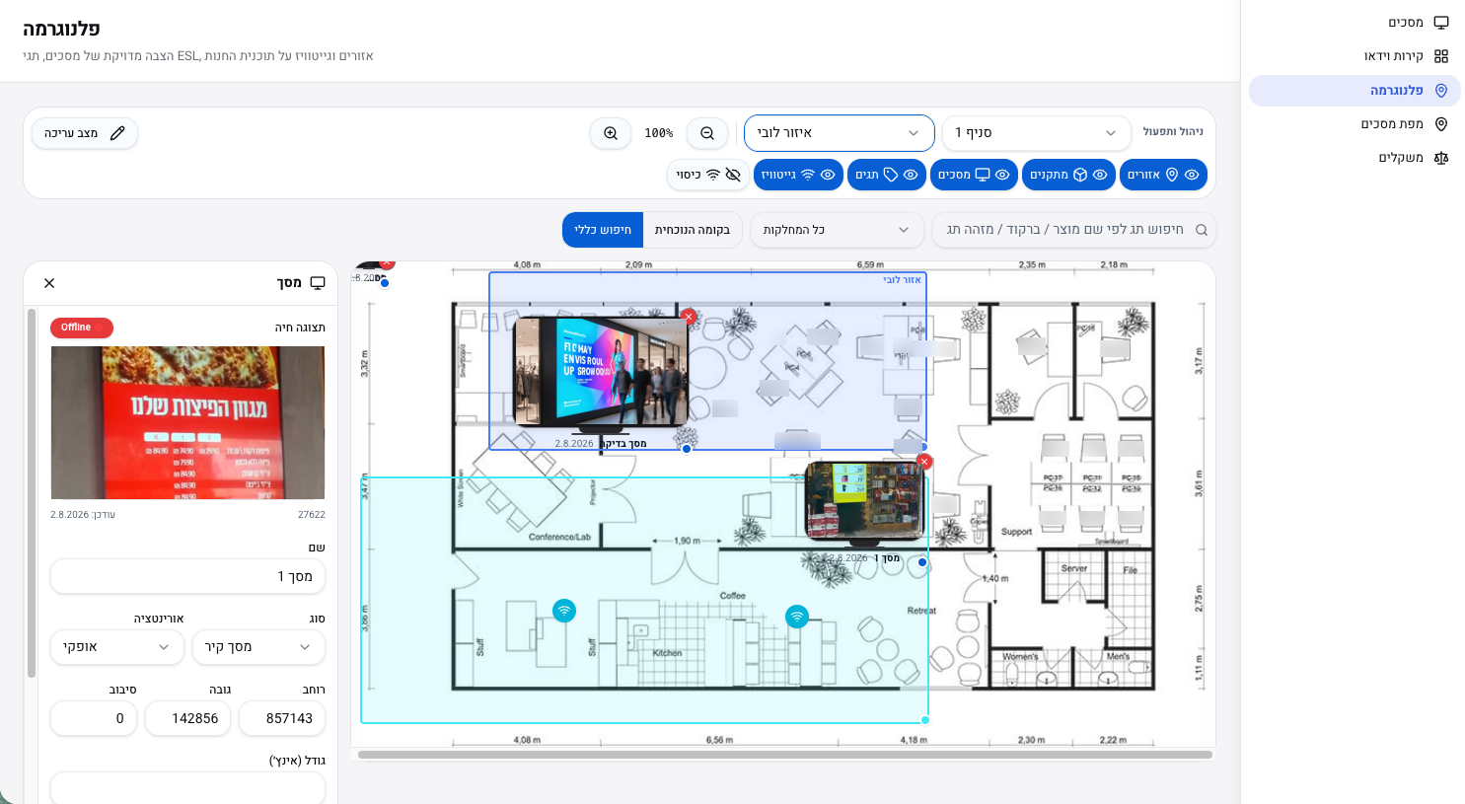Remove the מסך בדיקה screen via red X
Viewport: 1465px width, 804px height.
(x=689, y=317)
